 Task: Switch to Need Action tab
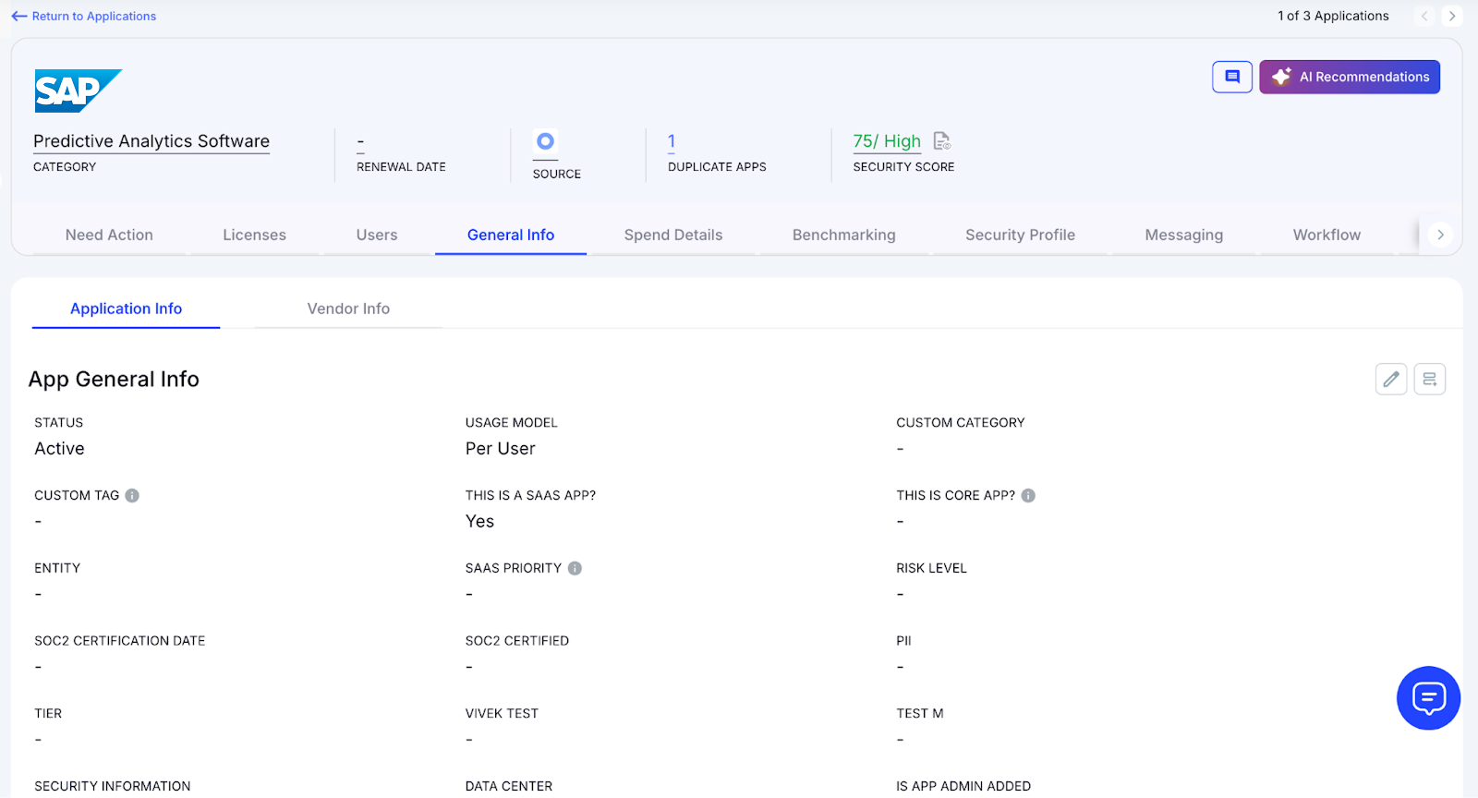(x=109, y=235)
